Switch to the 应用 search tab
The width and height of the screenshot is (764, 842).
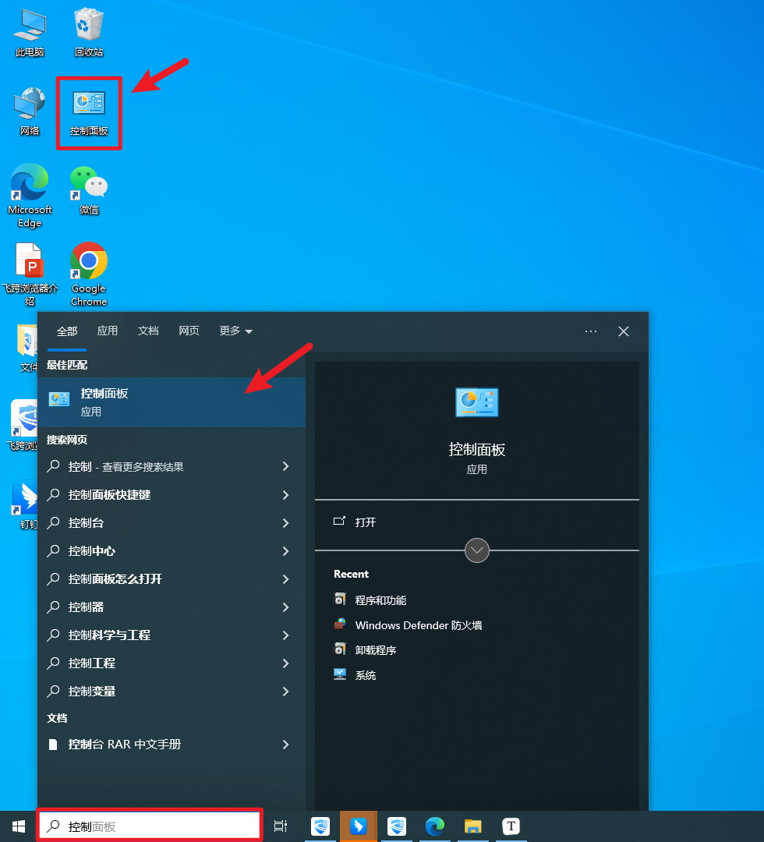(108, 331)
